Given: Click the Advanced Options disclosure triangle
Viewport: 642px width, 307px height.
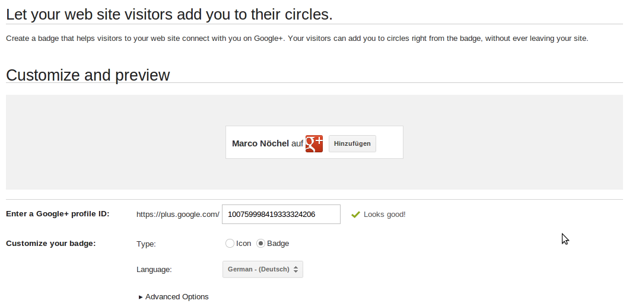Looking at the screenshot, I should [x=141, y=297].
